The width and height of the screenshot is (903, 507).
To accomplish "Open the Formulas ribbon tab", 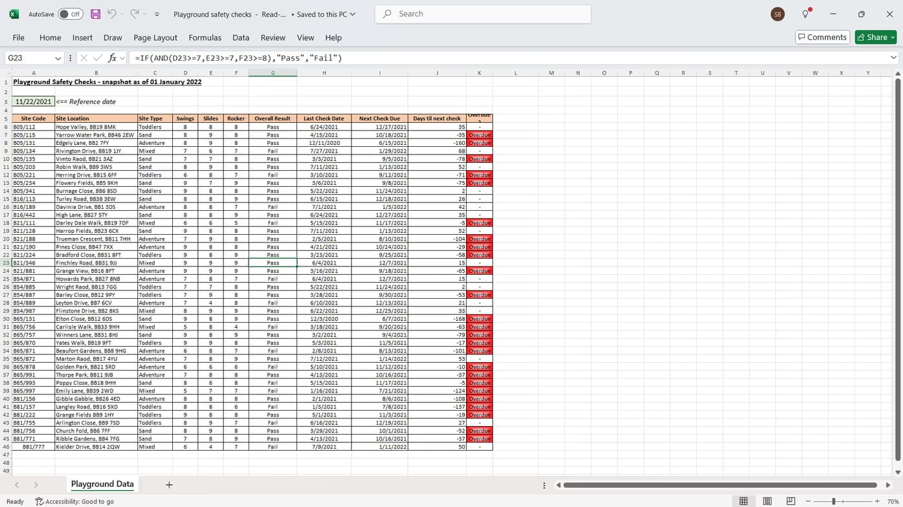I will tap(205, 38).
